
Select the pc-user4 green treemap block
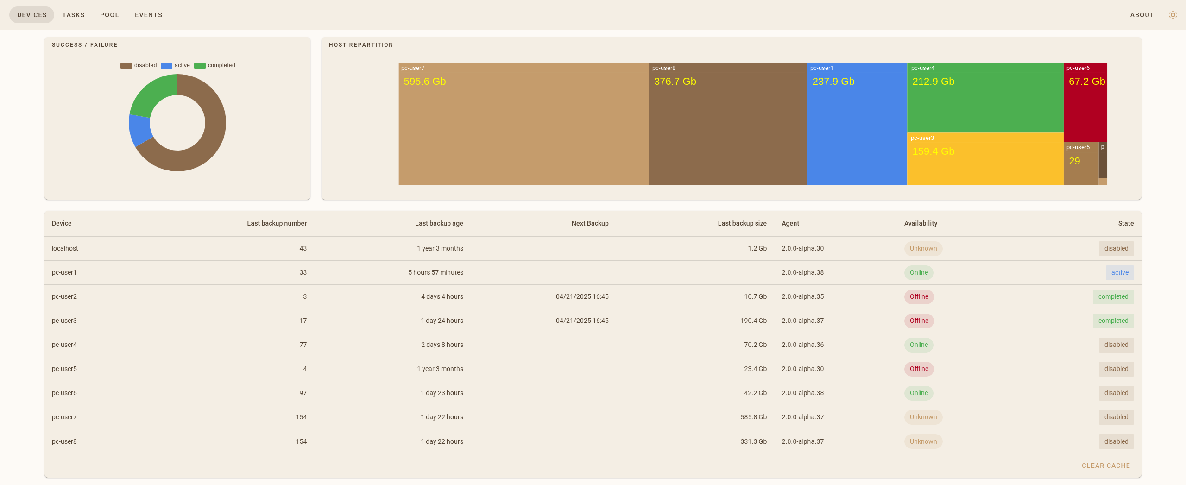tap(985, 98)
